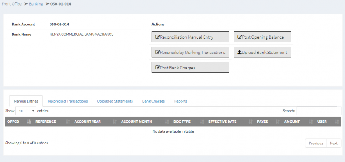Viewport: 345px width, 162px height.
Task: Click the 050-01-014 breadcrumb text
Action: [x=61, y=4]
